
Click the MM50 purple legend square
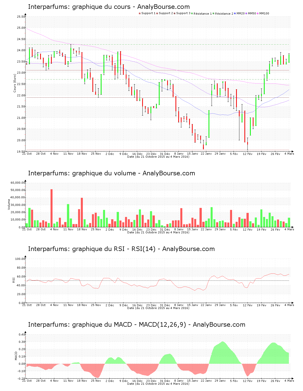coord(246,13)
